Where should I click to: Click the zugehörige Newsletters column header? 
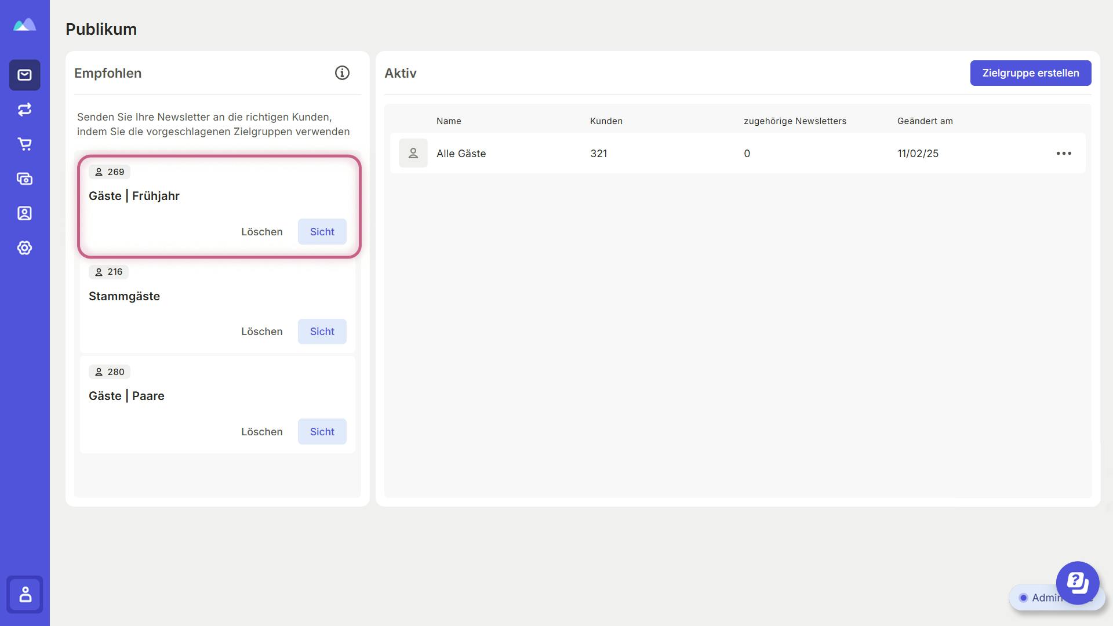coord(795,121)
